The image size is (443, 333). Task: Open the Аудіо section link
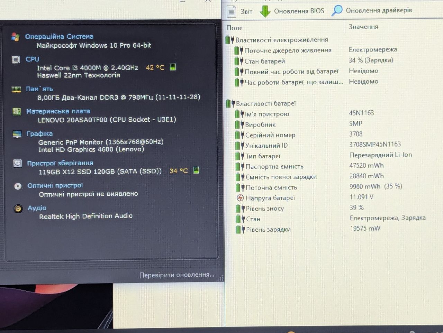click(x=37, y=208)
